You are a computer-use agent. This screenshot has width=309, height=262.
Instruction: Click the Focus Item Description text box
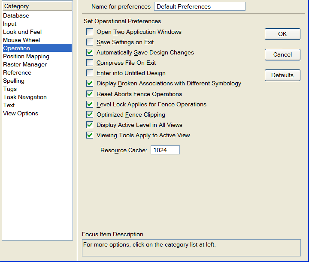pos(191,248)
